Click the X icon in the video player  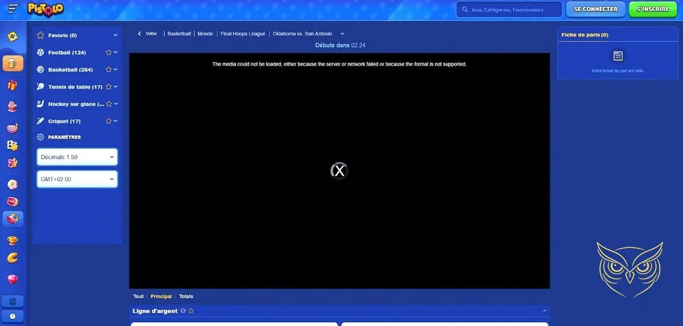pyautogui.click(x=340, y=170)
